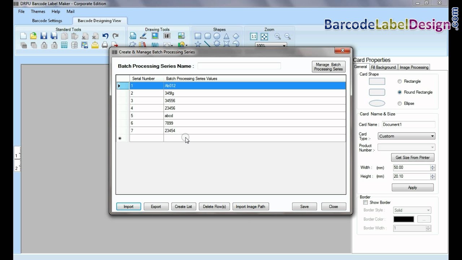Select the Rectangle card shape radio

pyautogui.click(x=400, y=81)
